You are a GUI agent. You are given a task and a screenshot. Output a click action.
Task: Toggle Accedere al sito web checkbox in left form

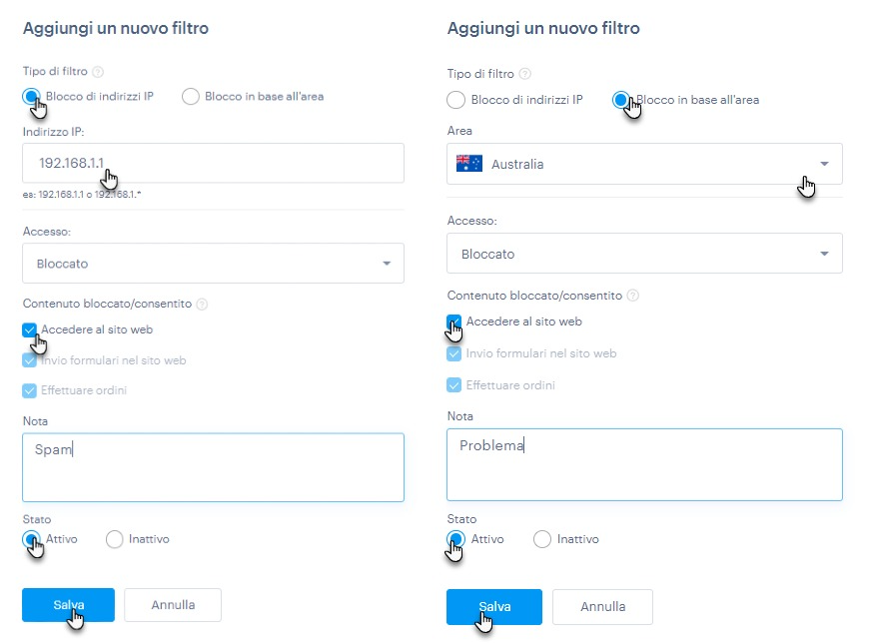(29, 329)
